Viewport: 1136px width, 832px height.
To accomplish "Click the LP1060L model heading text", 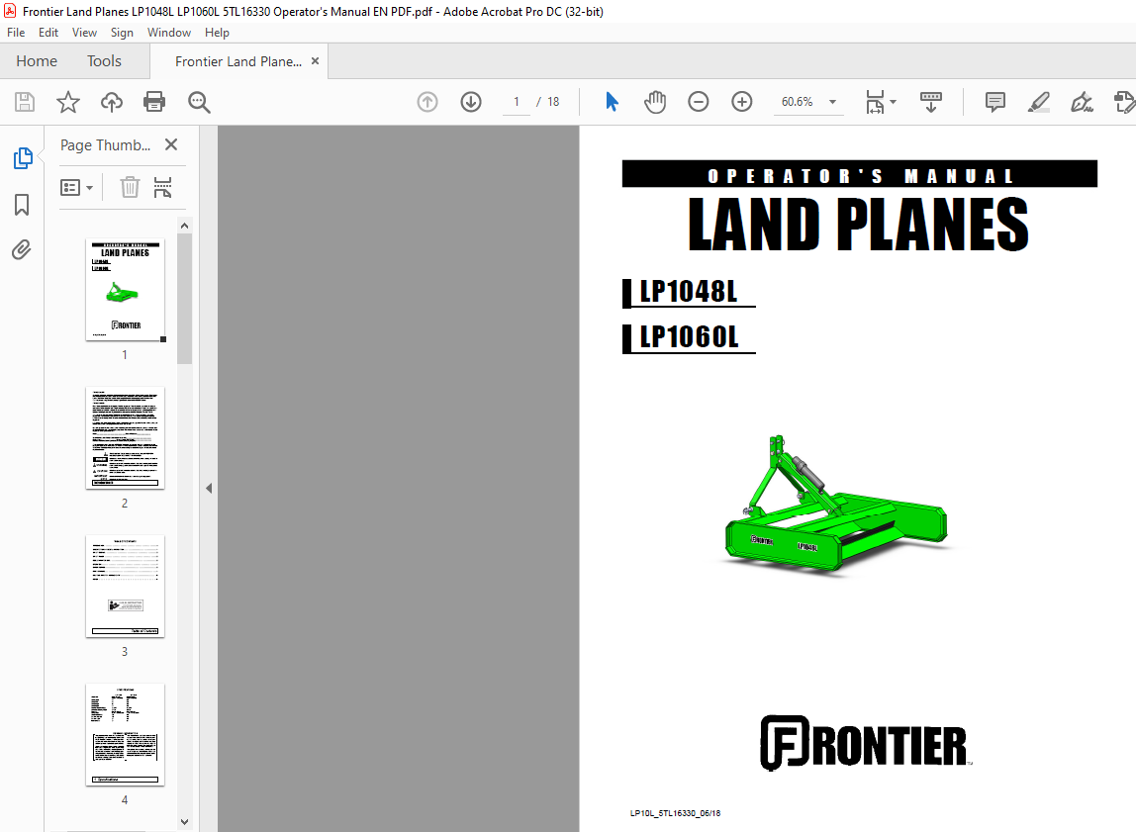I will click(689, 337).
